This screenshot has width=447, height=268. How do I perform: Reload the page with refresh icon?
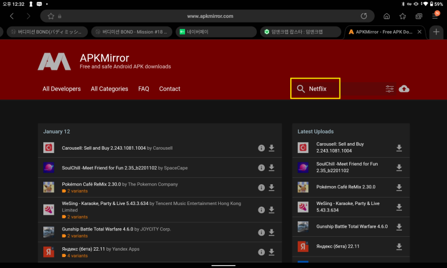[x=364, y=16]
